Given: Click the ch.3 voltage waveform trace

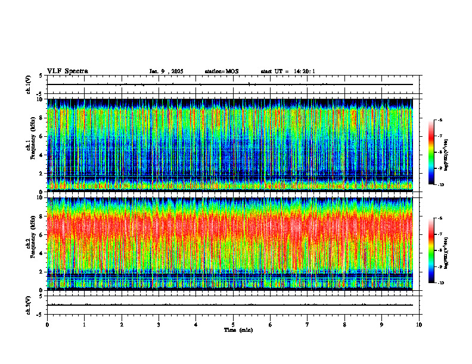Looking at the screenshot, I should click(x=230, y=305).
